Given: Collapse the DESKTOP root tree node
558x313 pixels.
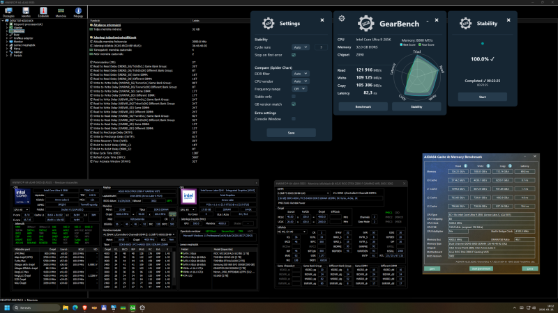Looking at the screenshot, I should [x=3, y=21].
